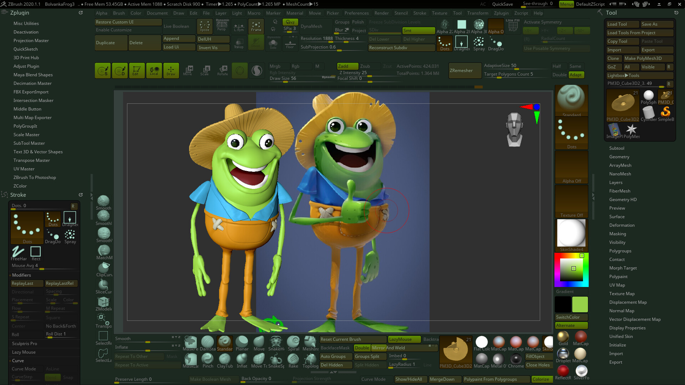Collapse the Modifiers section
The width and height of the screenshot is (685, 385).
pos(21,275)
